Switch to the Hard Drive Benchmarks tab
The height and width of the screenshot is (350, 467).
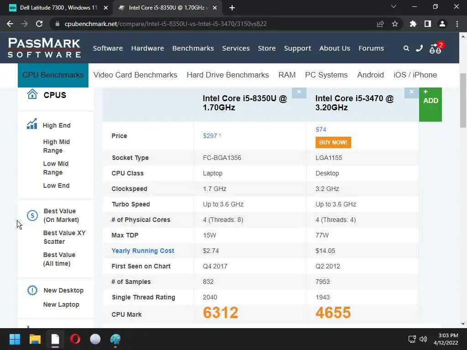click(228, 75)
